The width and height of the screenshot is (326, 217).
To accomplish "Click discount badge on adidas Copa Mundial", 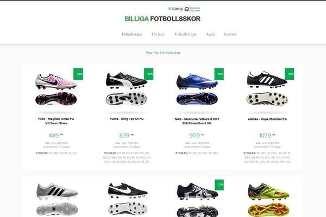I will click(290, 74).
